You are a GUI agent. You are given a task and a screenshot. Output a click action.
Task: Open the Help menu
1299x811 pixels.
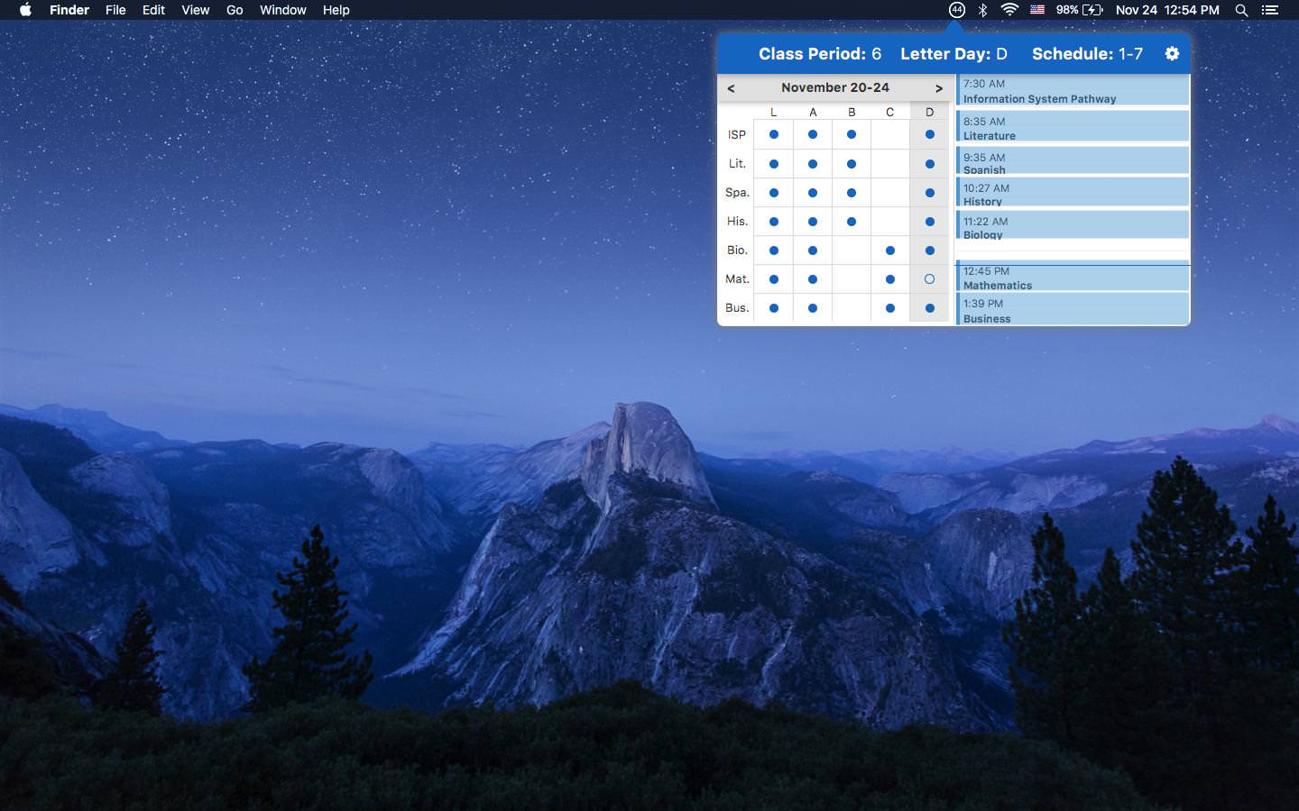point(336,10)
